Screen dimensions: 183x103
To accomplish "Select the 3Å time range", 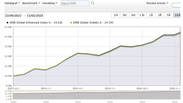I will [x=160, y=15].
